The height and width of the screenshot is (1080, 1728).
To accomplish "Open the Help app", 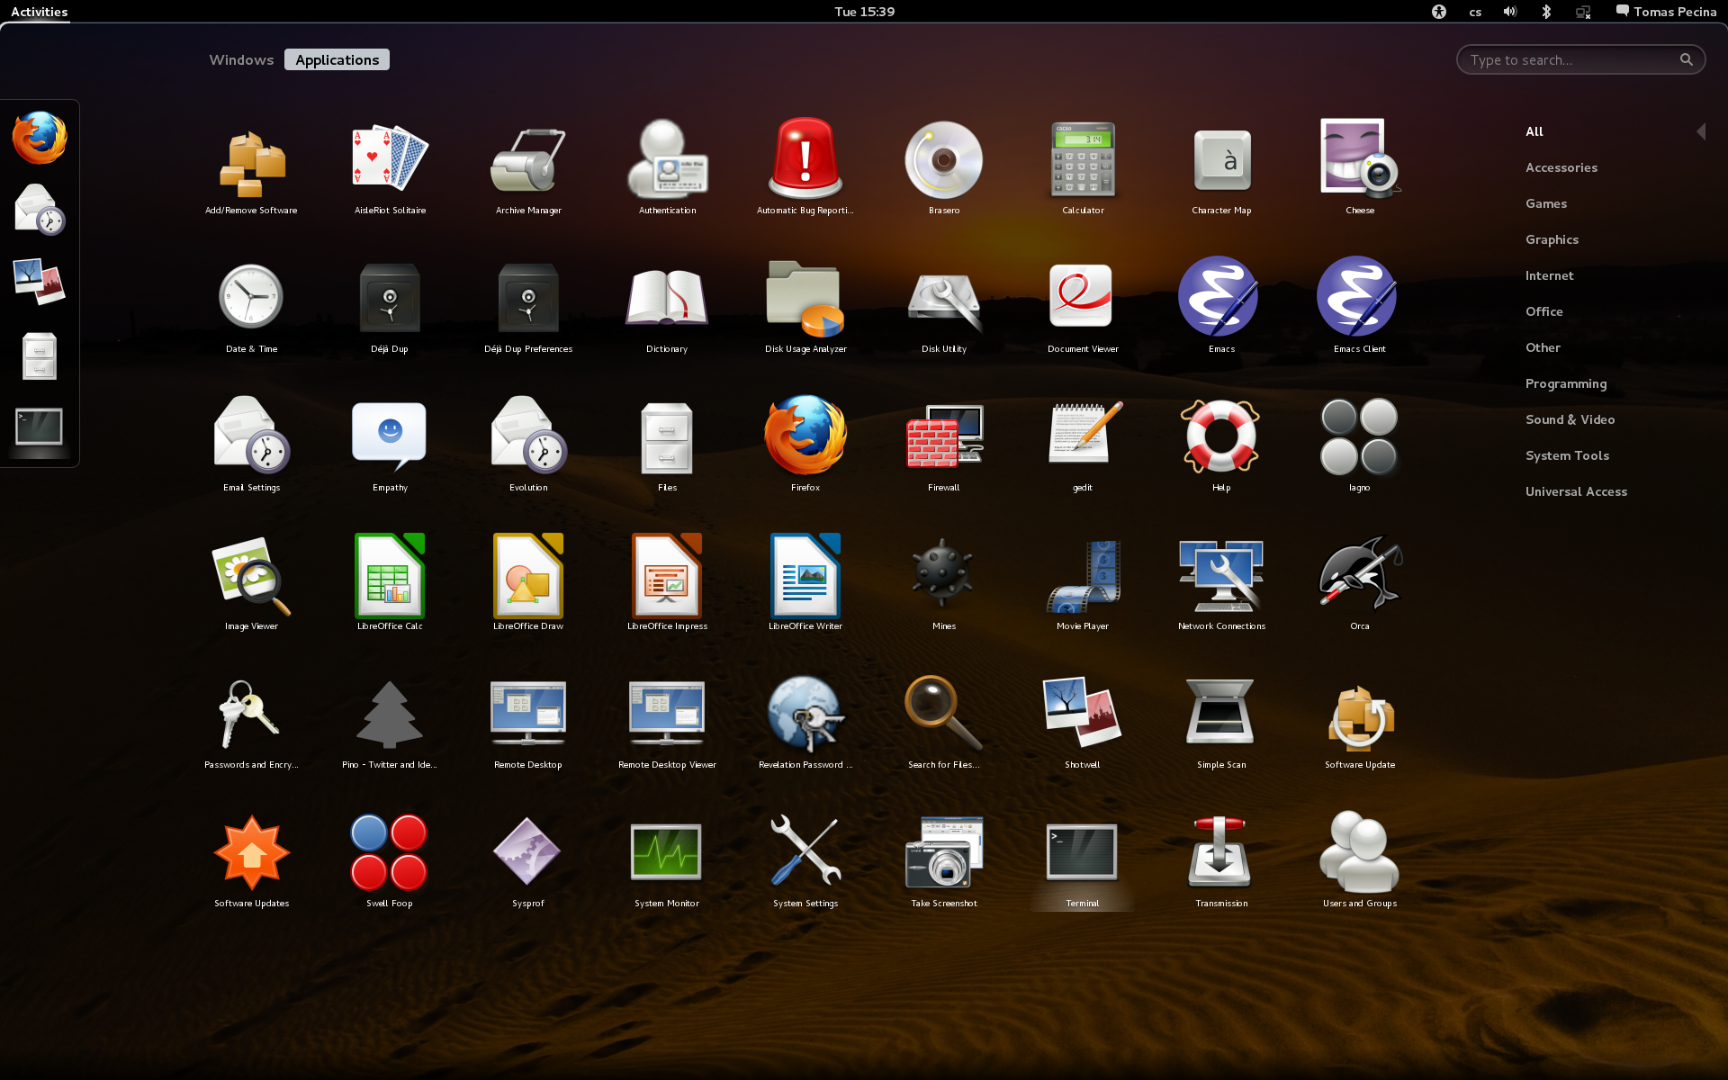I will 1221,445.
